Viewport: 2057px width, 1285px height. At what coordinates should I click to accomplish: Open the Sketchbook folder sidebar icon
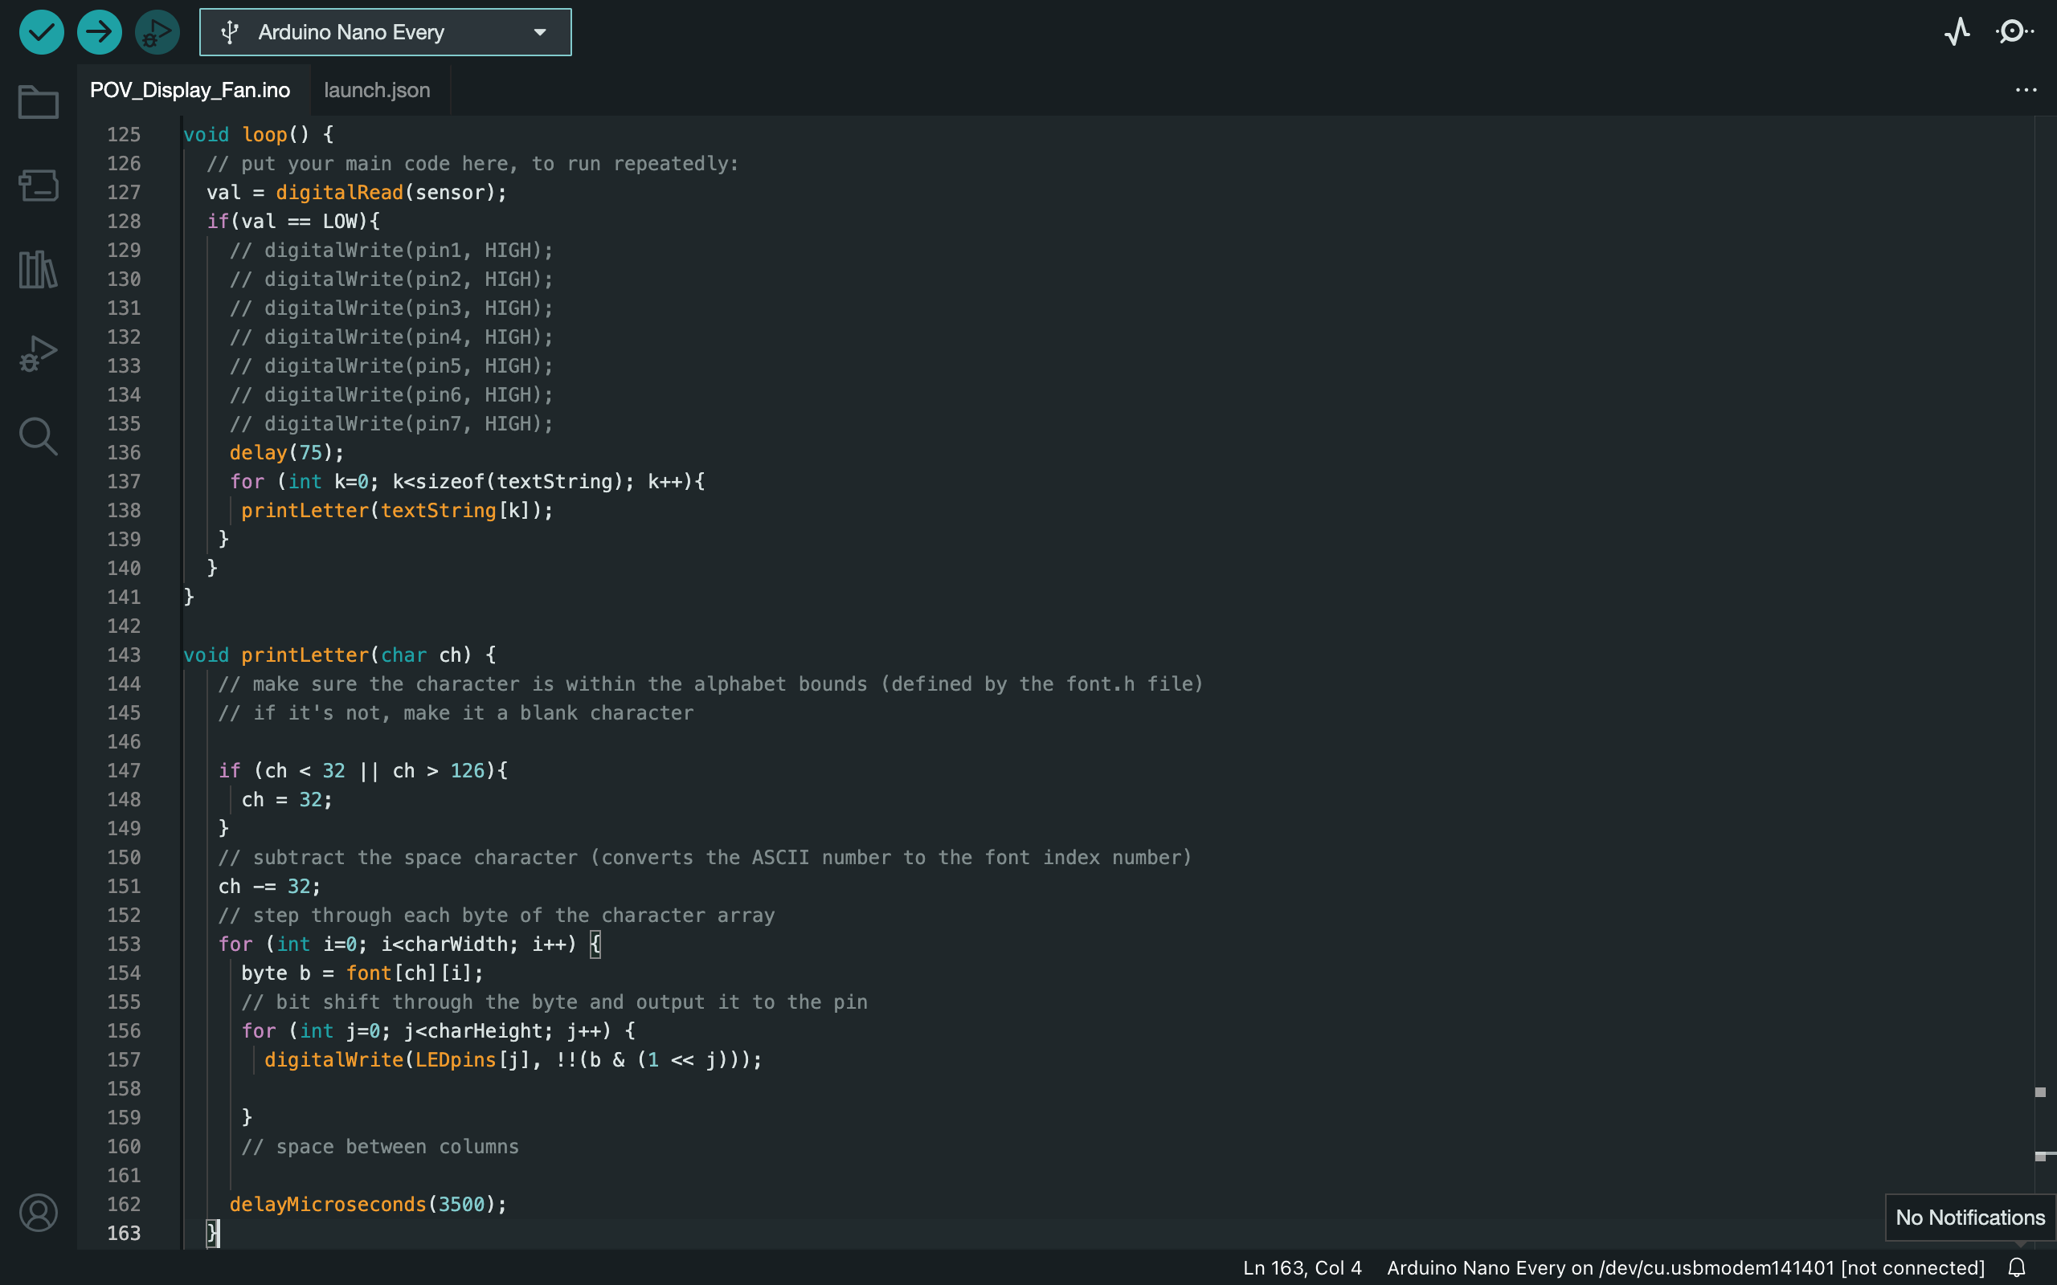39,101
